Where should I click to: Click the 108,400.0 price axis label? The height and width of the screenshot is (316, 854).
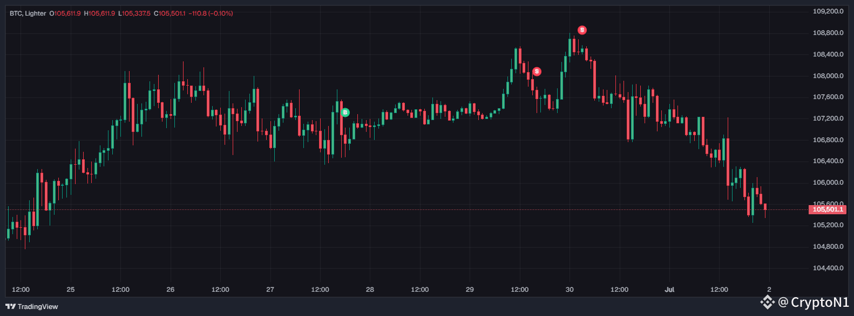tap(828, 54)
